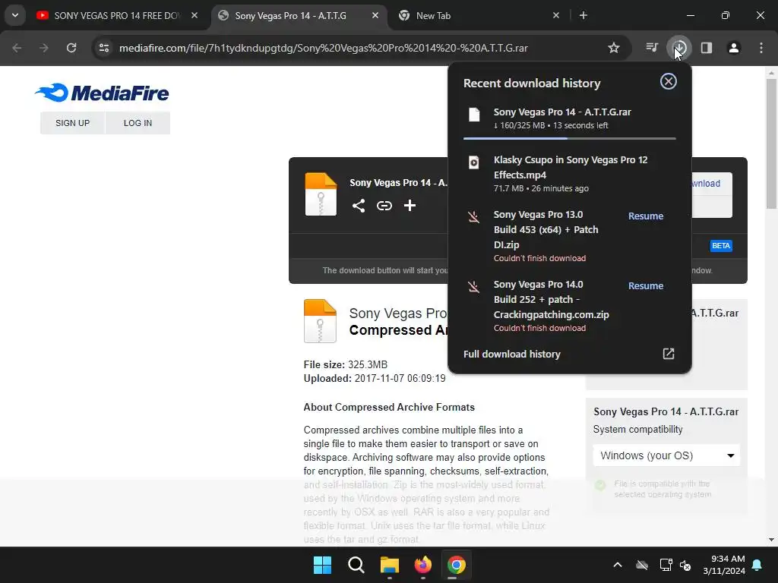
Task: Resume Sony Vegas Pro 13.0 Build 453 download
Action: click(646, 216)
